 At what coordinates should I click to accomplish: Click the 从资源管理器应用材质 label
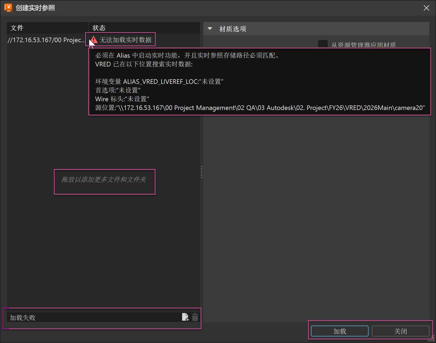[363, 45]
